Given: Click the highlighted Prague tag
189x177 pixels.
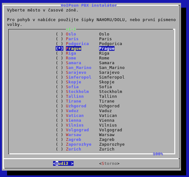Looking at the screenshot, I should click(x=74, y=49).
